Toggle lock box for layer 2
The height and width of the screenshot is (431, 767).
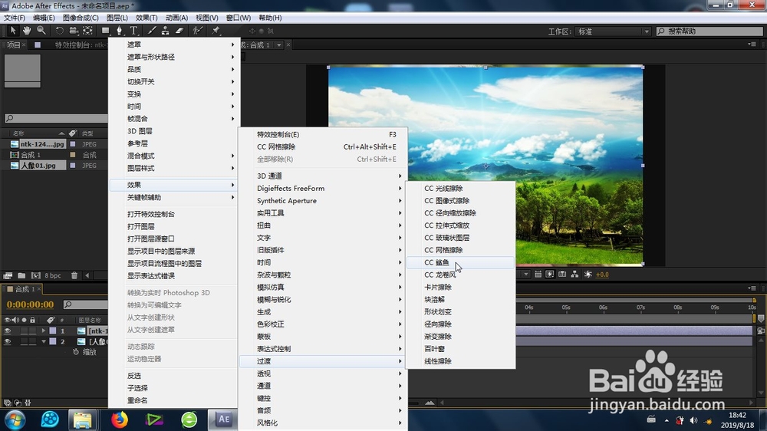click(32, 342)
